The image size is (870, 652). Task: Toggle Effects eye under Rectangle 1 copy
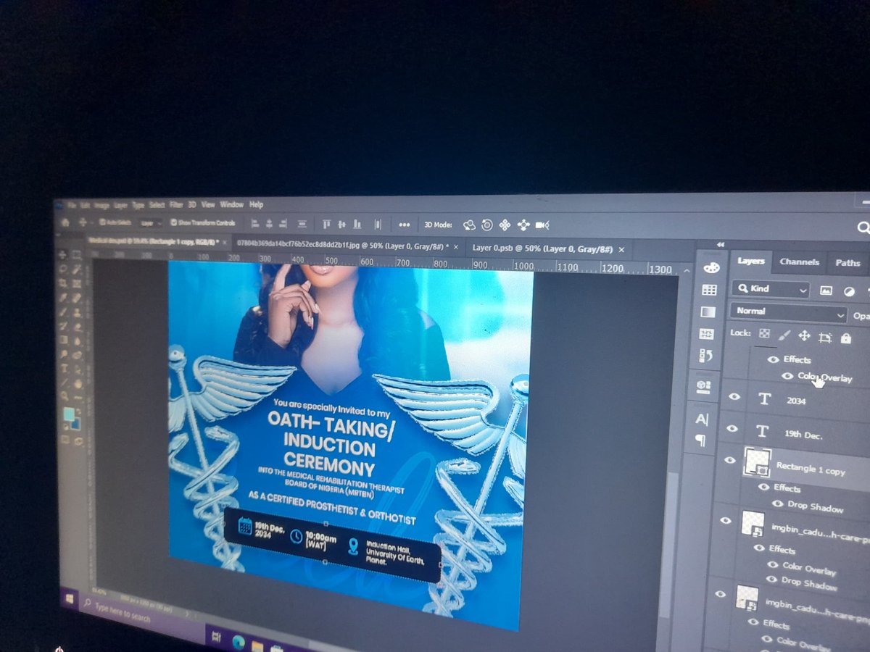(x=763, y=487)
